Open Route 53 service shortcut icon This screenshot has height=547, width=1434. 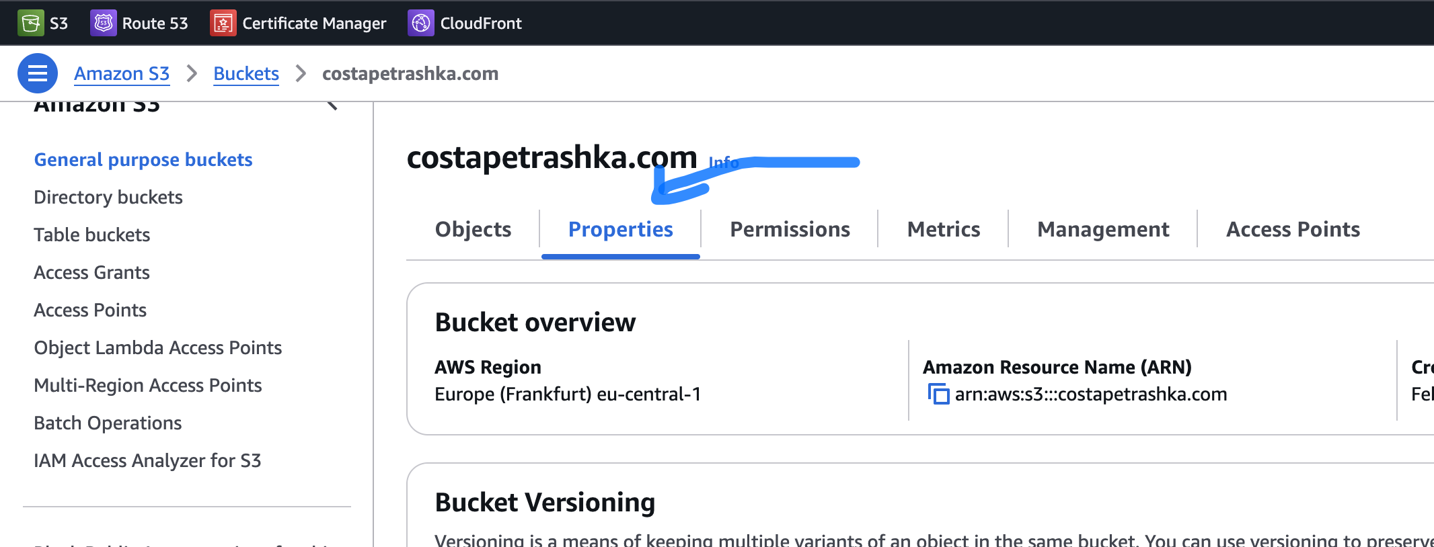103,24
